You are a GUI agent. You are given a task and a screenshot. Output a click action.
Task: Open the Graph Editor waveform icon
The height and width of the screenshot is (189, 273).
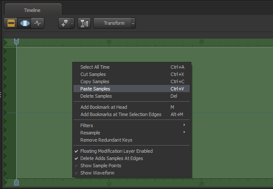tap(38, 23)
